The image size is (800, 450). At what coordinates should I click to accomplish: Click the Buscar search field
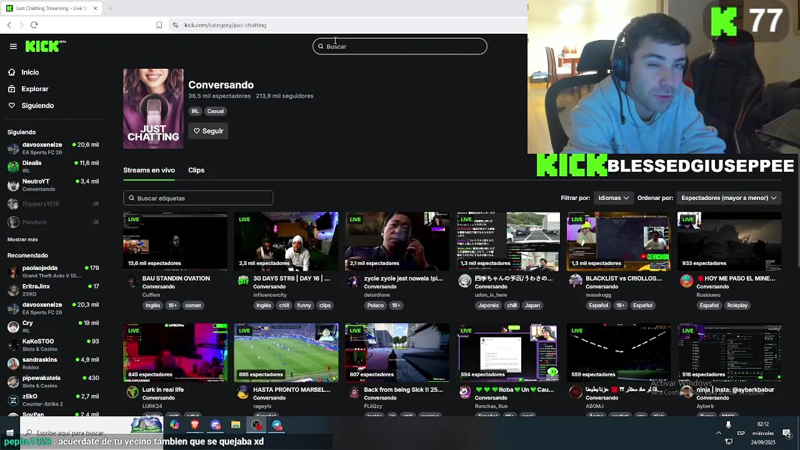400,46
